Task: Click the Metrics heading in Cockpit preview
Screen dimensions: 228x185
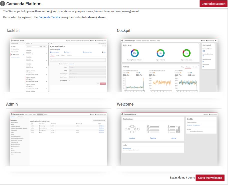Action: (126, 67)
